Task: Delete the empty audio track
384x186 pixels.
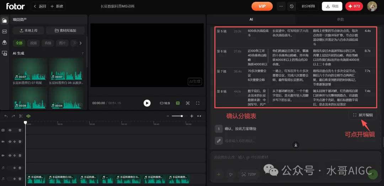Action: 20,168
